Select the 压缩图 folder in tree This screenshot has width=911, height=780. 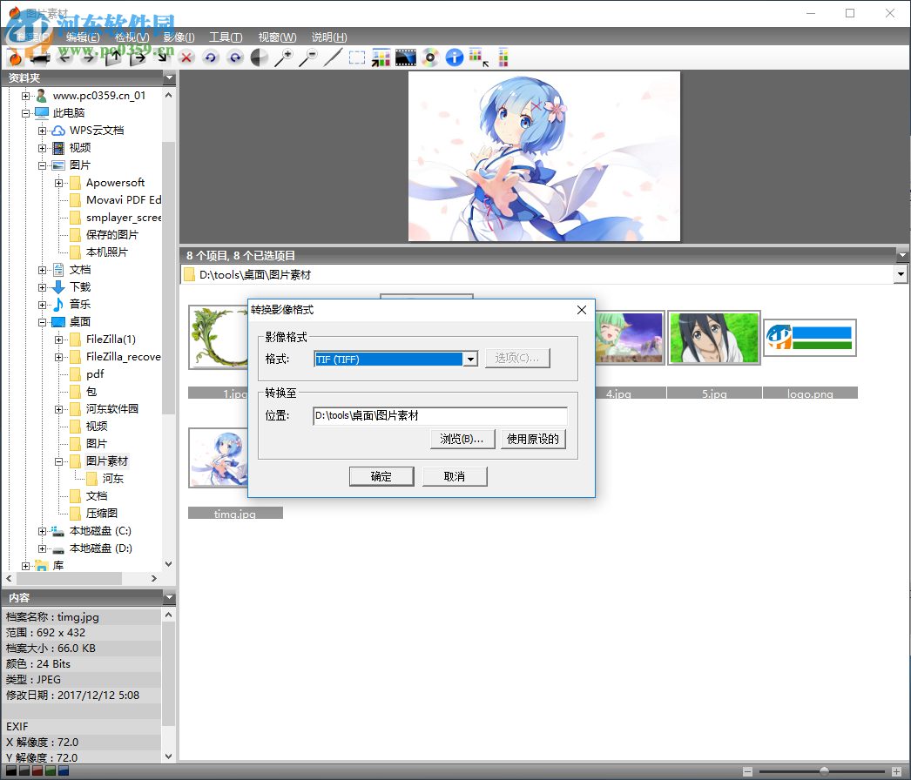pos(102,514)
